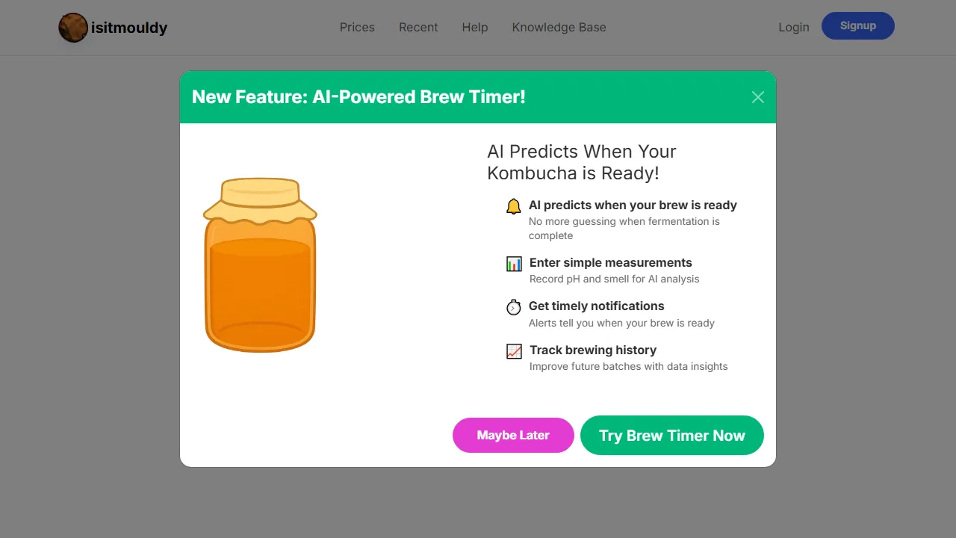Click the kombucha jar illustration

click(260, 265)
